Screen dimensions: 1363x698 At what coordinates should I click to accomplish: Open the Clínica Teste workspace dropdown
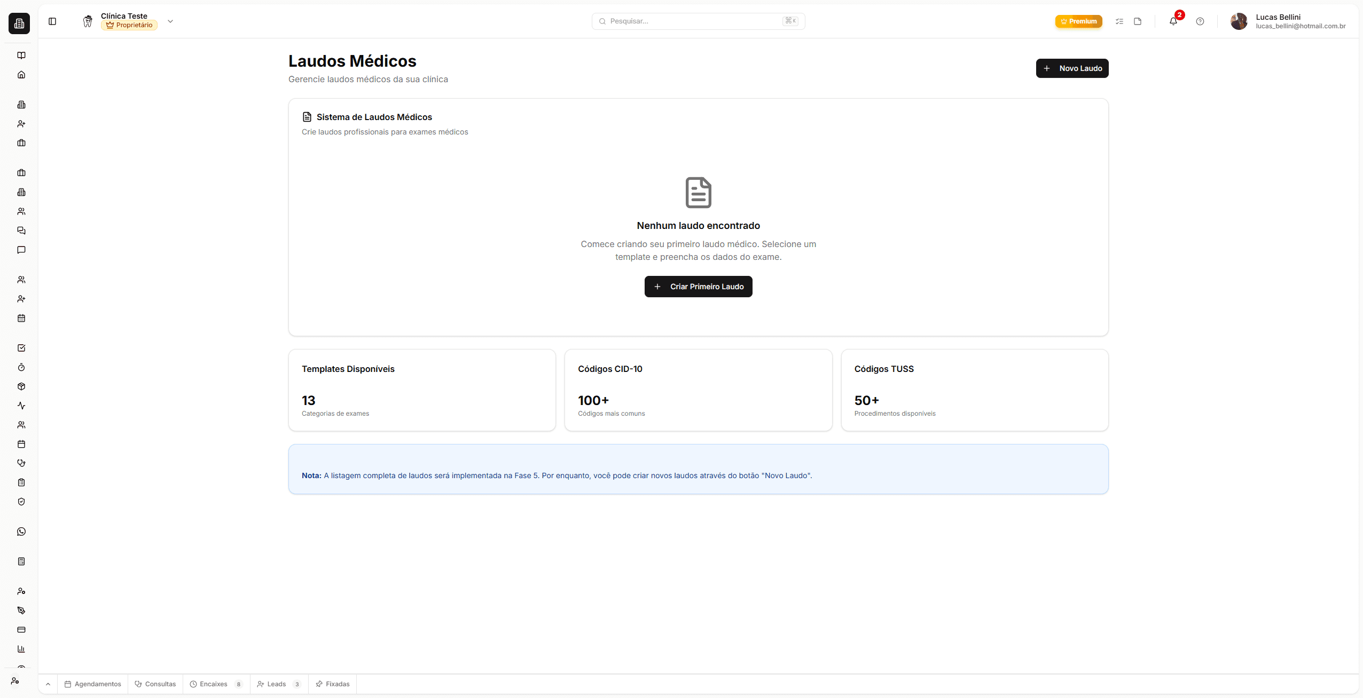click(x=170, y=21)
